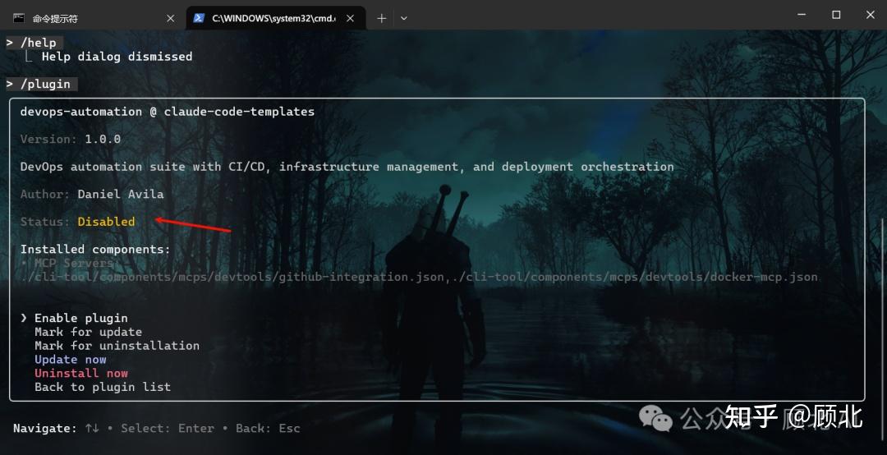Click the PowerShell icon on the active tab
The width and height of the screenshot is (887, 455).
pyautogui.click(x=199, y=18)
